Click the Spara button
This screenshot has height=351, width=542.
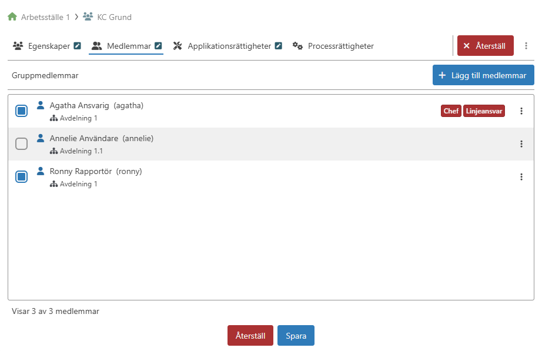pyautogui.click(x=296, y=336)
